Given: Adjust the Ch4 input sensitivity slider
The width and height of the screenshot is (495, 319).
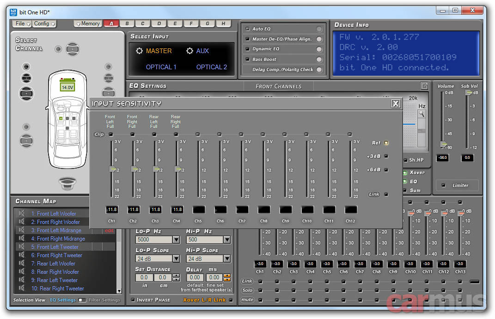Looking at the screenshot, I should click(x=178, y=169).
